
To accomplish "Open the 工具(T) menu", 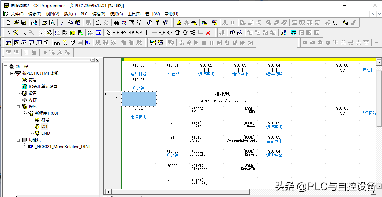I will point(134,14).
